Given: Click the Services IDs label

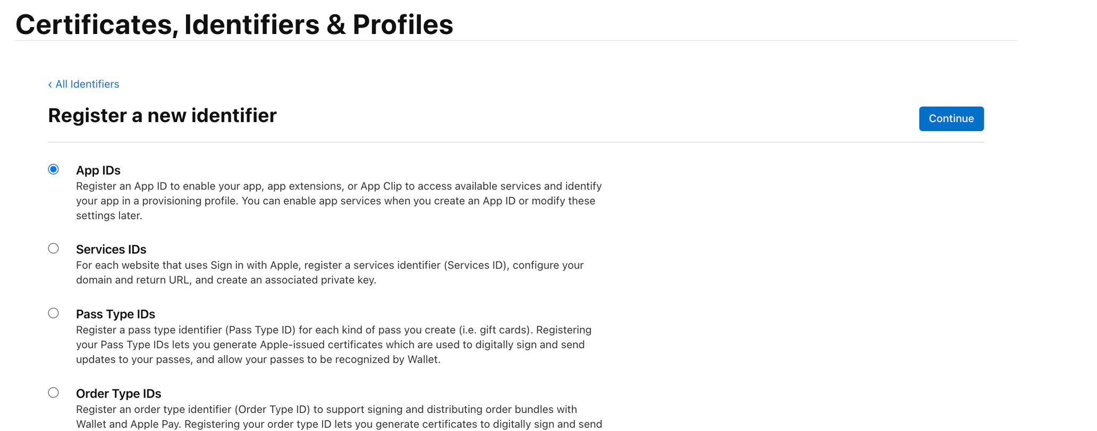Looking at the screenshot, I should (x=111, y=249).
